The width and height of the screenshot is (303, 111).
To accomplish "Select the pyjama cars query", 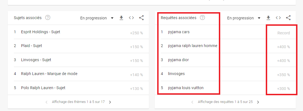I will pyautogui.click(x=225, y=32).
